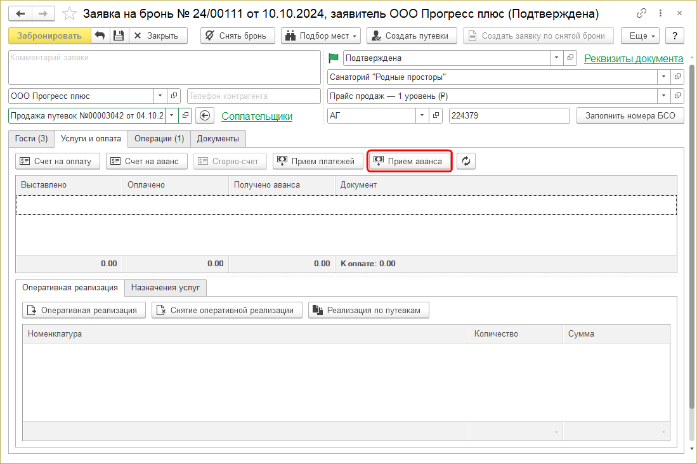Click the Забронировать button

[49, 35]
